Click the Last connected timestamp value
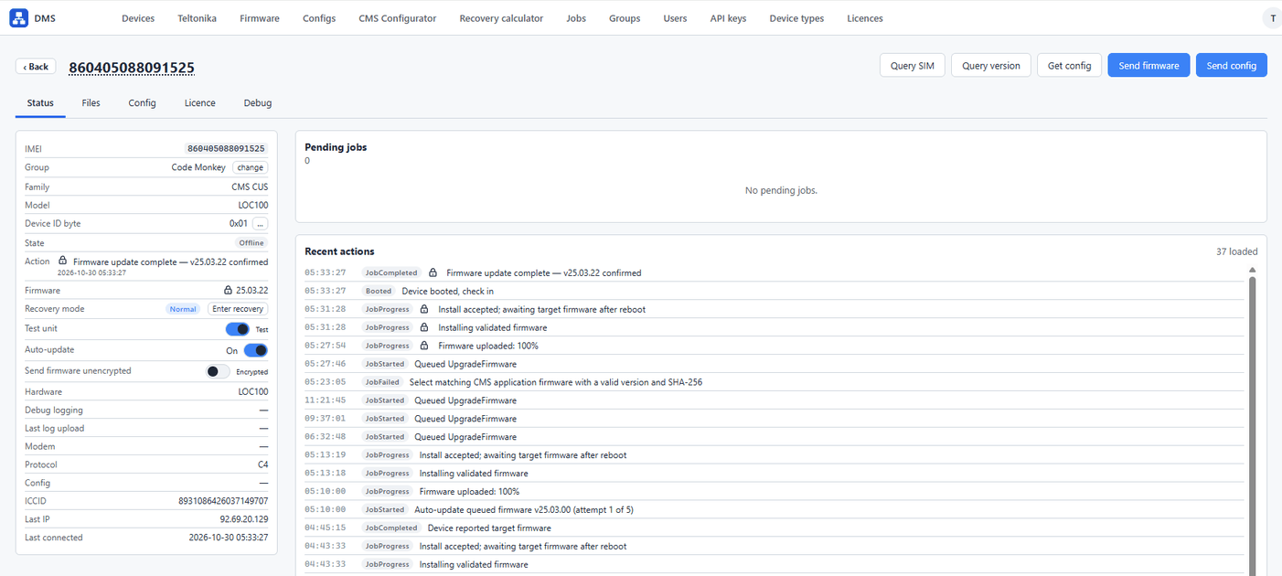This screenshot has height=576, width=1282. (229, 538)
